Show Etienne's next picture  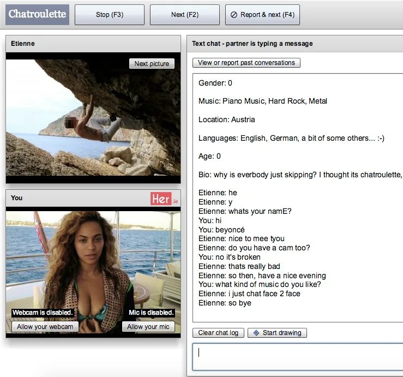(152, 63)
